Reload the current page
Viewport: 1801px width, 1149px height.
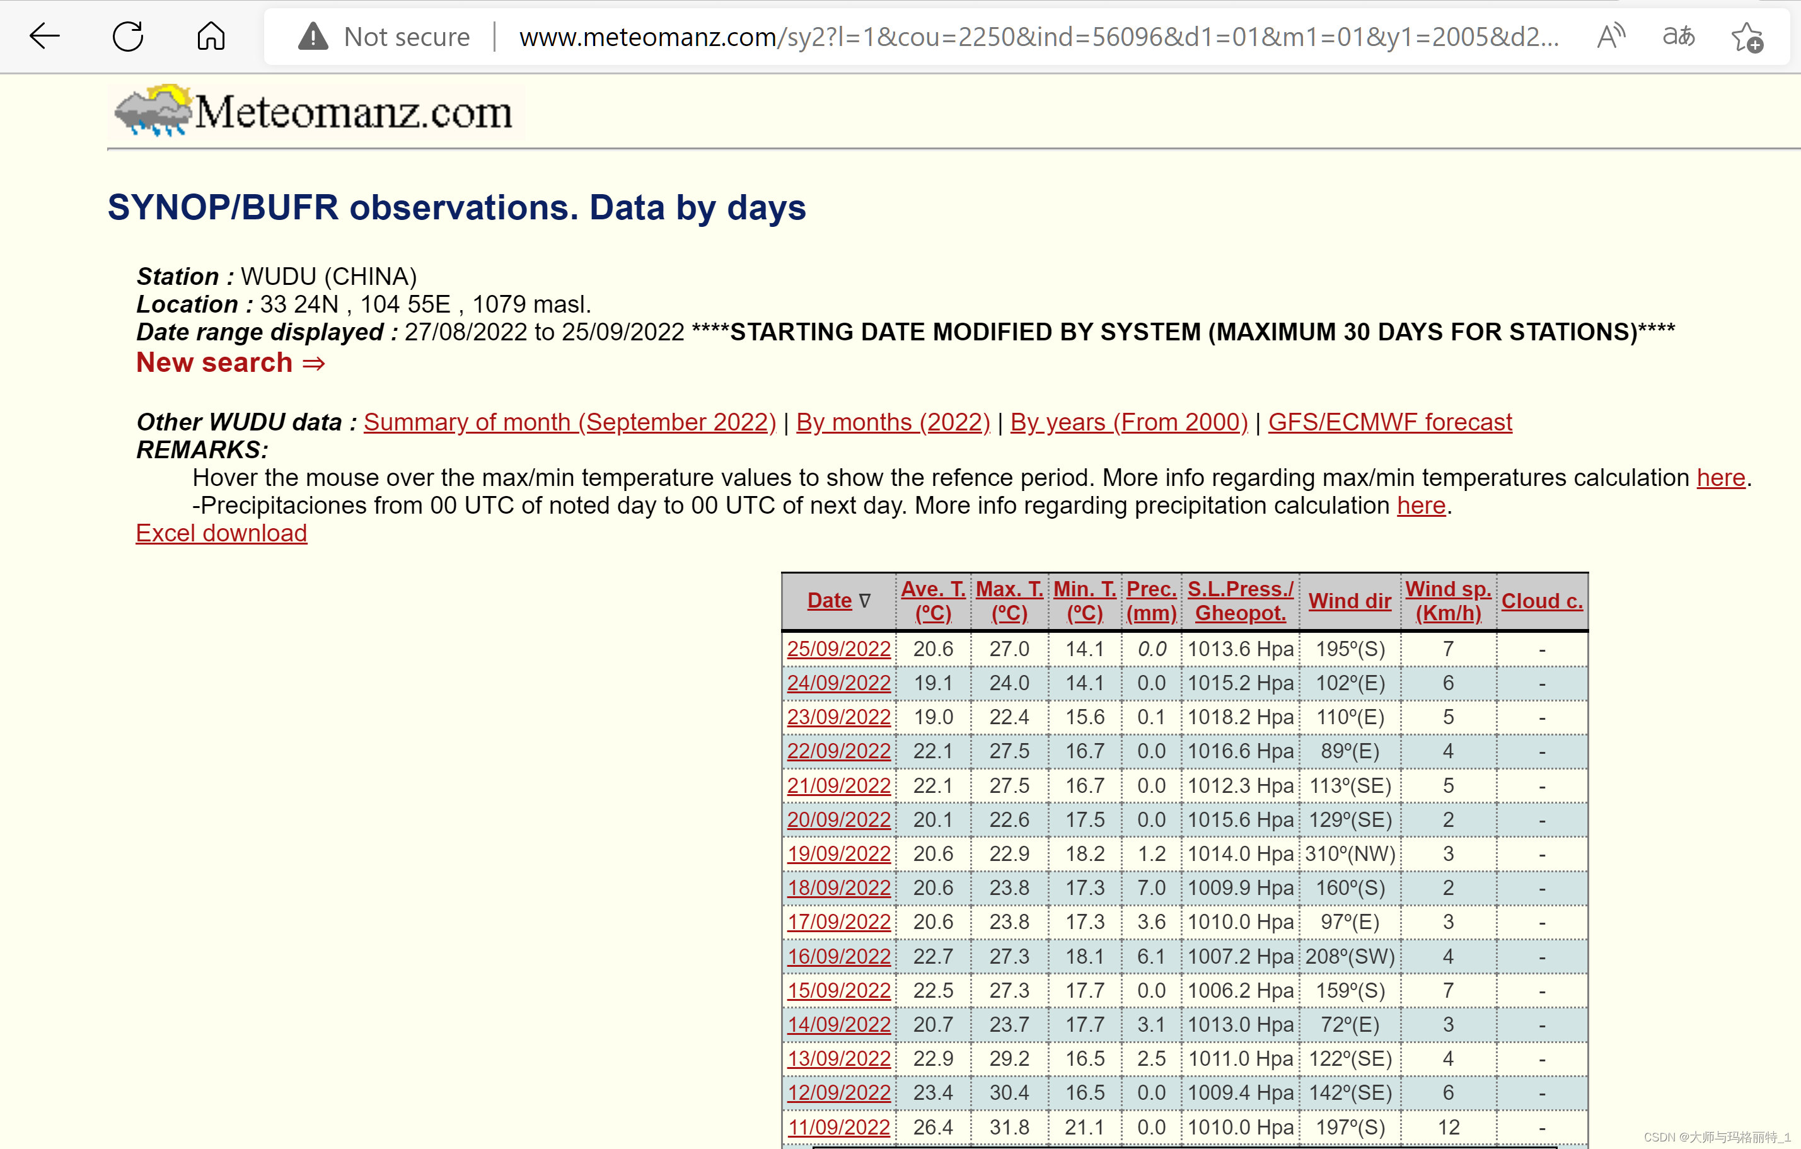click(x=128, y=36)
